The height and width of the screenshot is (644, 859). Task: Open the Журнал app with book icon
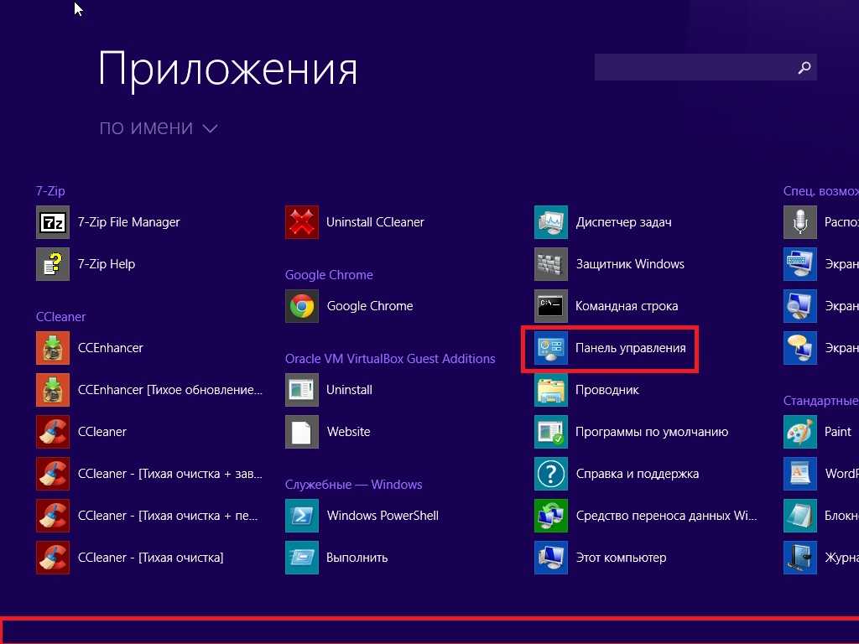coord(821,558)
